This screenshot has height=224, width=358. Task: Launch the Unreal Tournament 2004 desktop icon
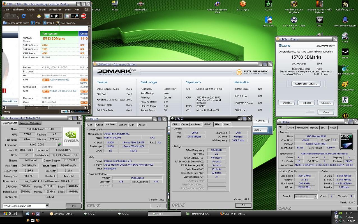(x=217, y=7)
